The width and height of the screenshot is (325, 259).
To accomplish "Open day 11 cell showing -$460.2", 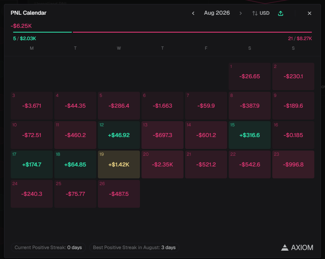I will point(75,135).
